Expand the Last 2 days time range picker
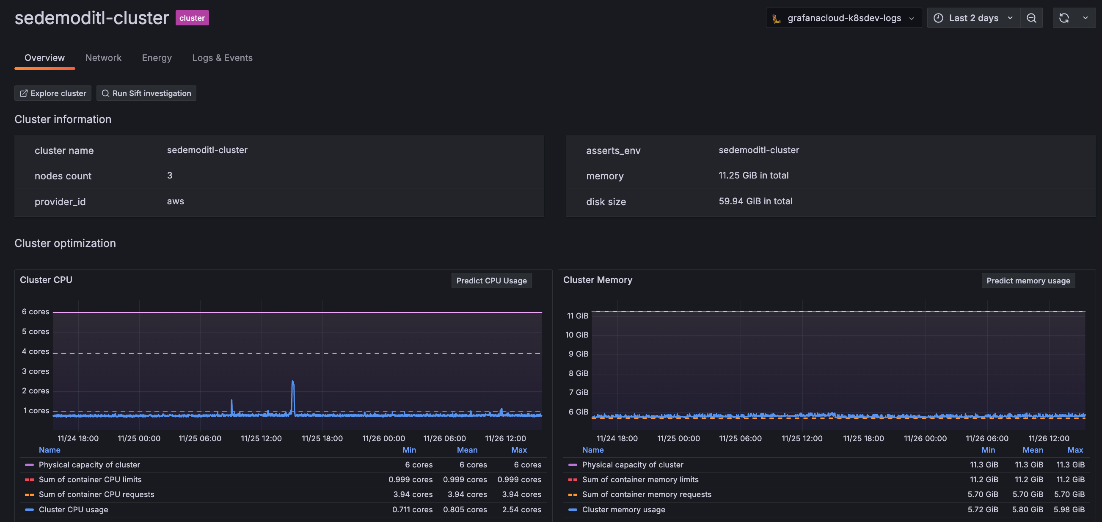Viewport: 1102px width, 522px height. (x=974, y=18)
